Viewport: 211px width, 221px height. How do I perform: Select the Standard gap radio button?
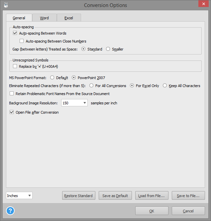83,49
